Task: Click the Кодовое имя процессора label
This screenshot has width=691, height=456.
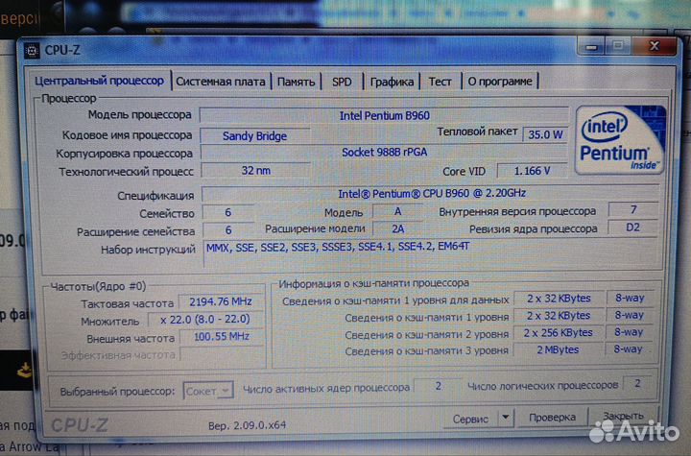Action: [127, 135]
